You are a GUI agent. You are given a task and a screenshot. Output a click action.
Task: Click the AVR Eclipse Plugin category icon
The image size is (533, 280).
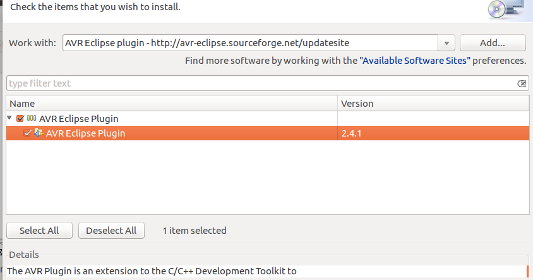[x=31, y=118]
